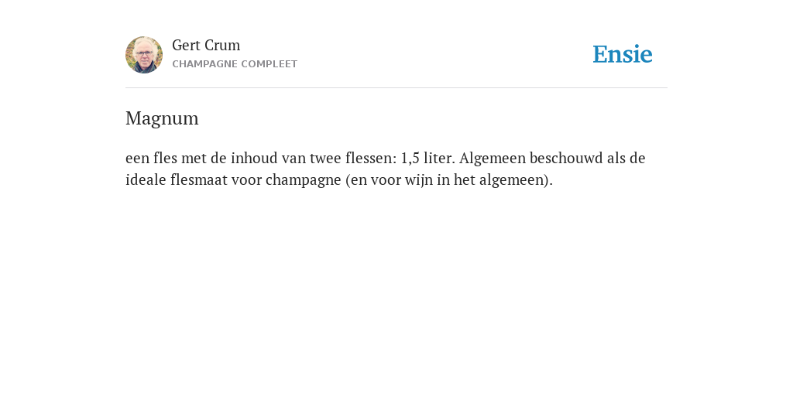Open the Ensie logo link
This screenshot has width=793, height=396.
coord(623,55)
